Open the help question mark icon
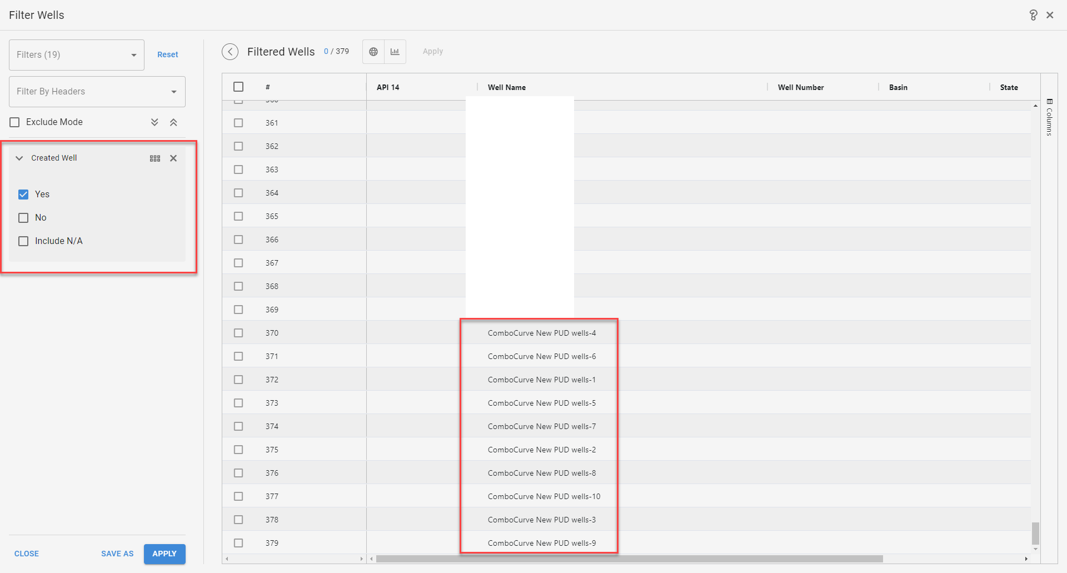This screenshot has width=1067, height=573. (1033, 15)
